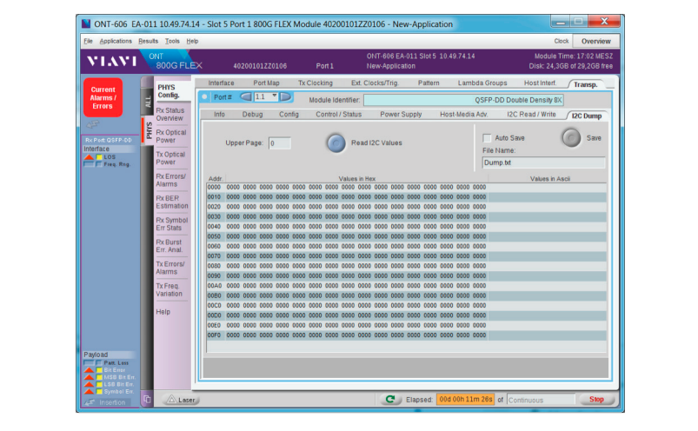Open the Help menu in menu bar
Screen dimensions: 698x431
click(192, 41)
